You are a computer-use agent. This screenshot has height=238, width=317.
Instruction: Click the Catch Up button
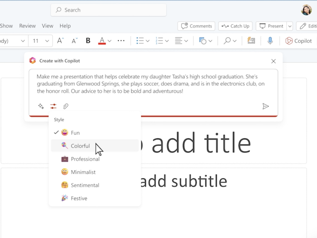pos(235,26)
